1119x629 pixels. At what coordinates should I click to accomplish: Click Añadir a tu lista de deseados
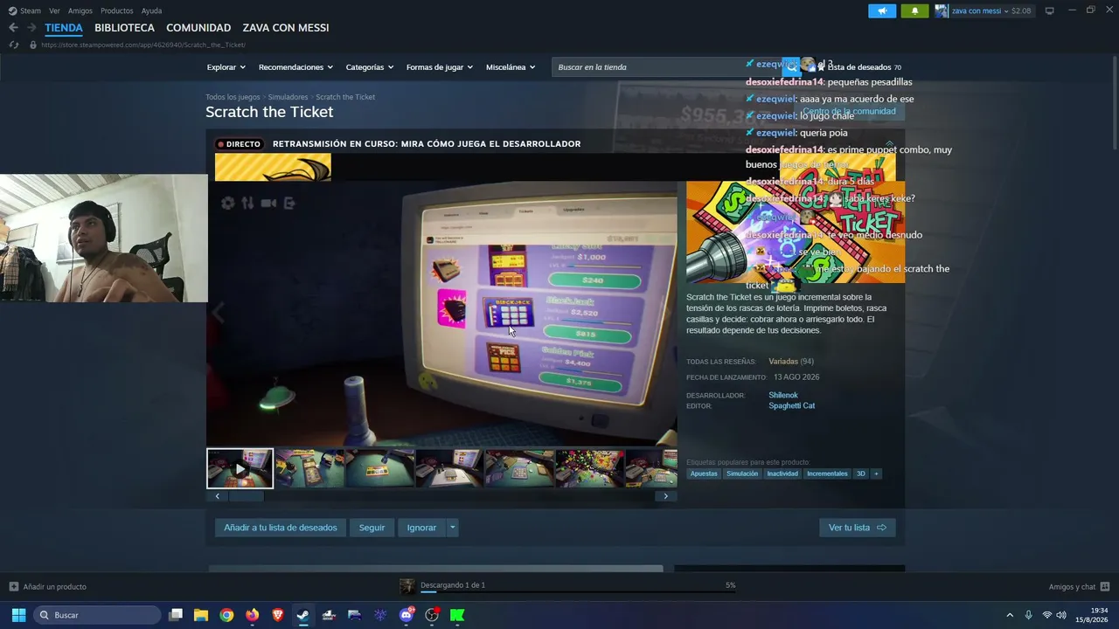tap(281, 528)
